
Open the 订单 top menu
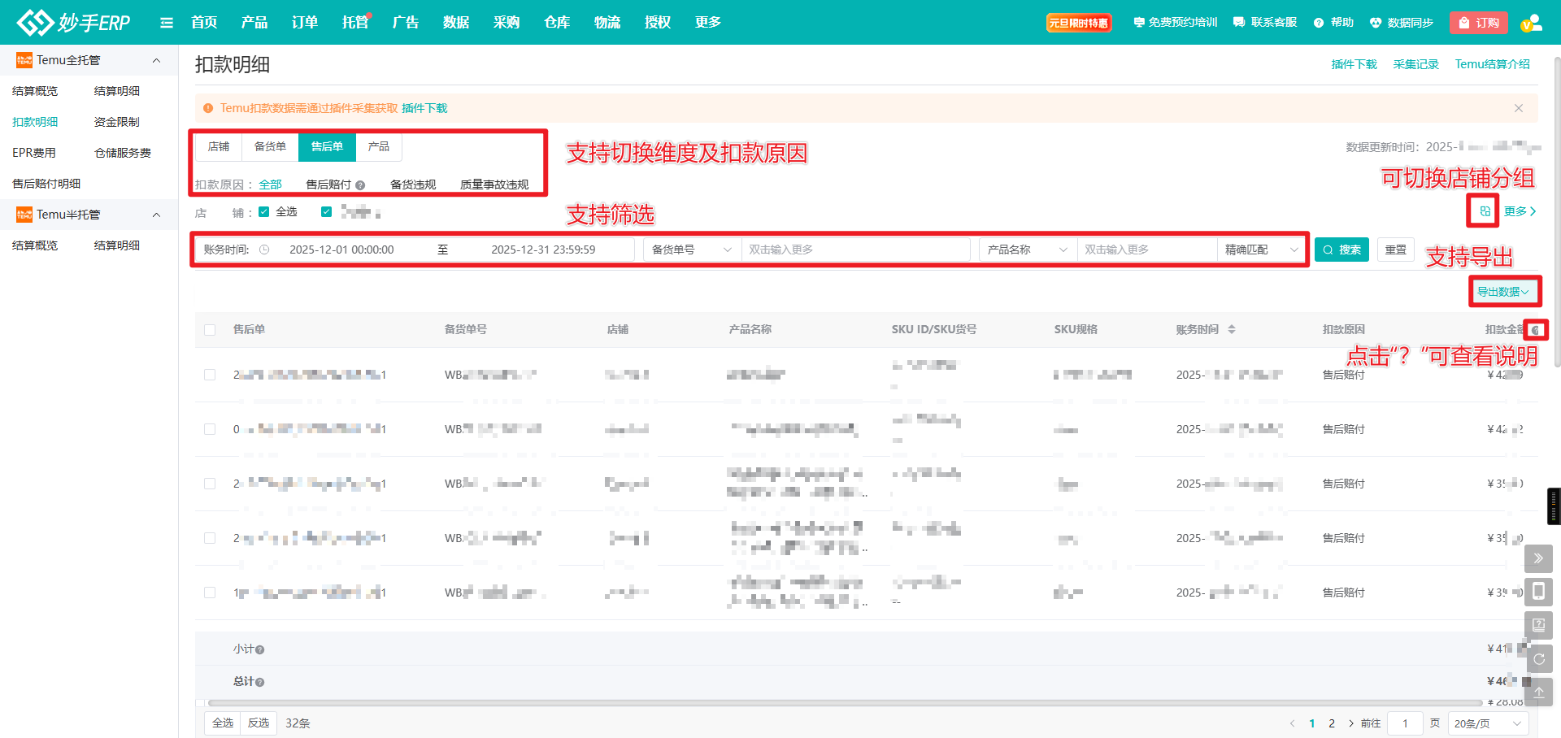click(x=304, y=23)
